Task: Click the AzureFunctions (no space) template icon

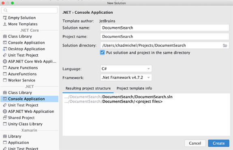Action: [5, 74]
